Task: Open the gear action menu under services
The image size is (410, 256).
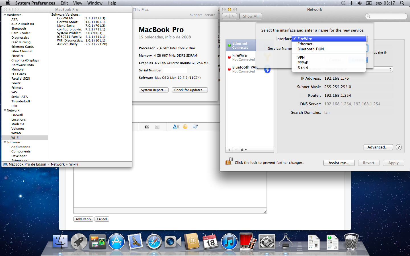Action: point(244,150)
